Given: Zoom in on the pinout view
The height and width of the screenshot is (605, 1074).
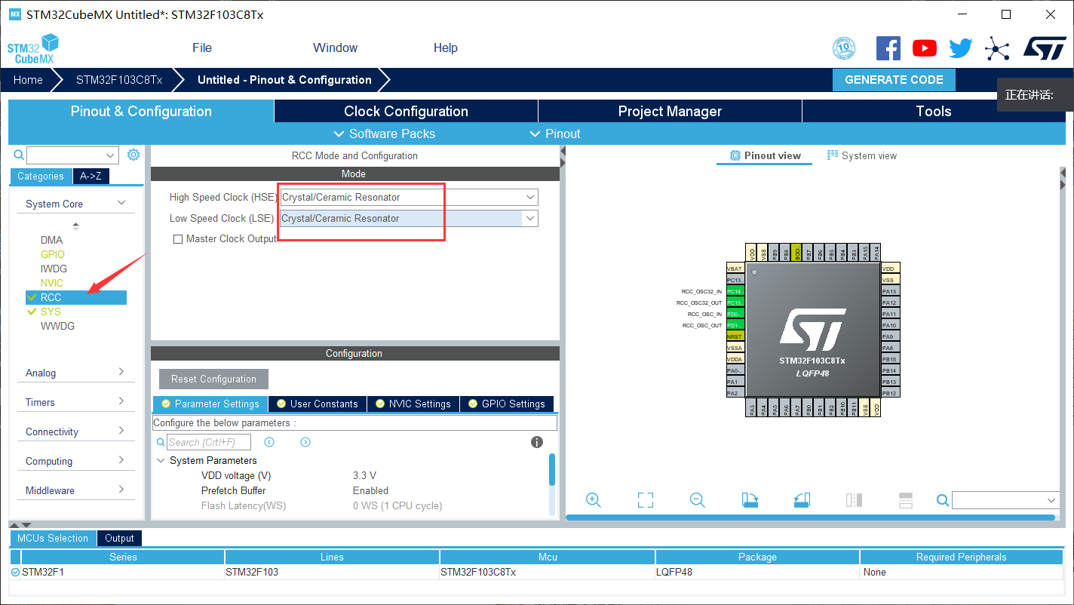Looking at the screenshot, I should 594,499.
